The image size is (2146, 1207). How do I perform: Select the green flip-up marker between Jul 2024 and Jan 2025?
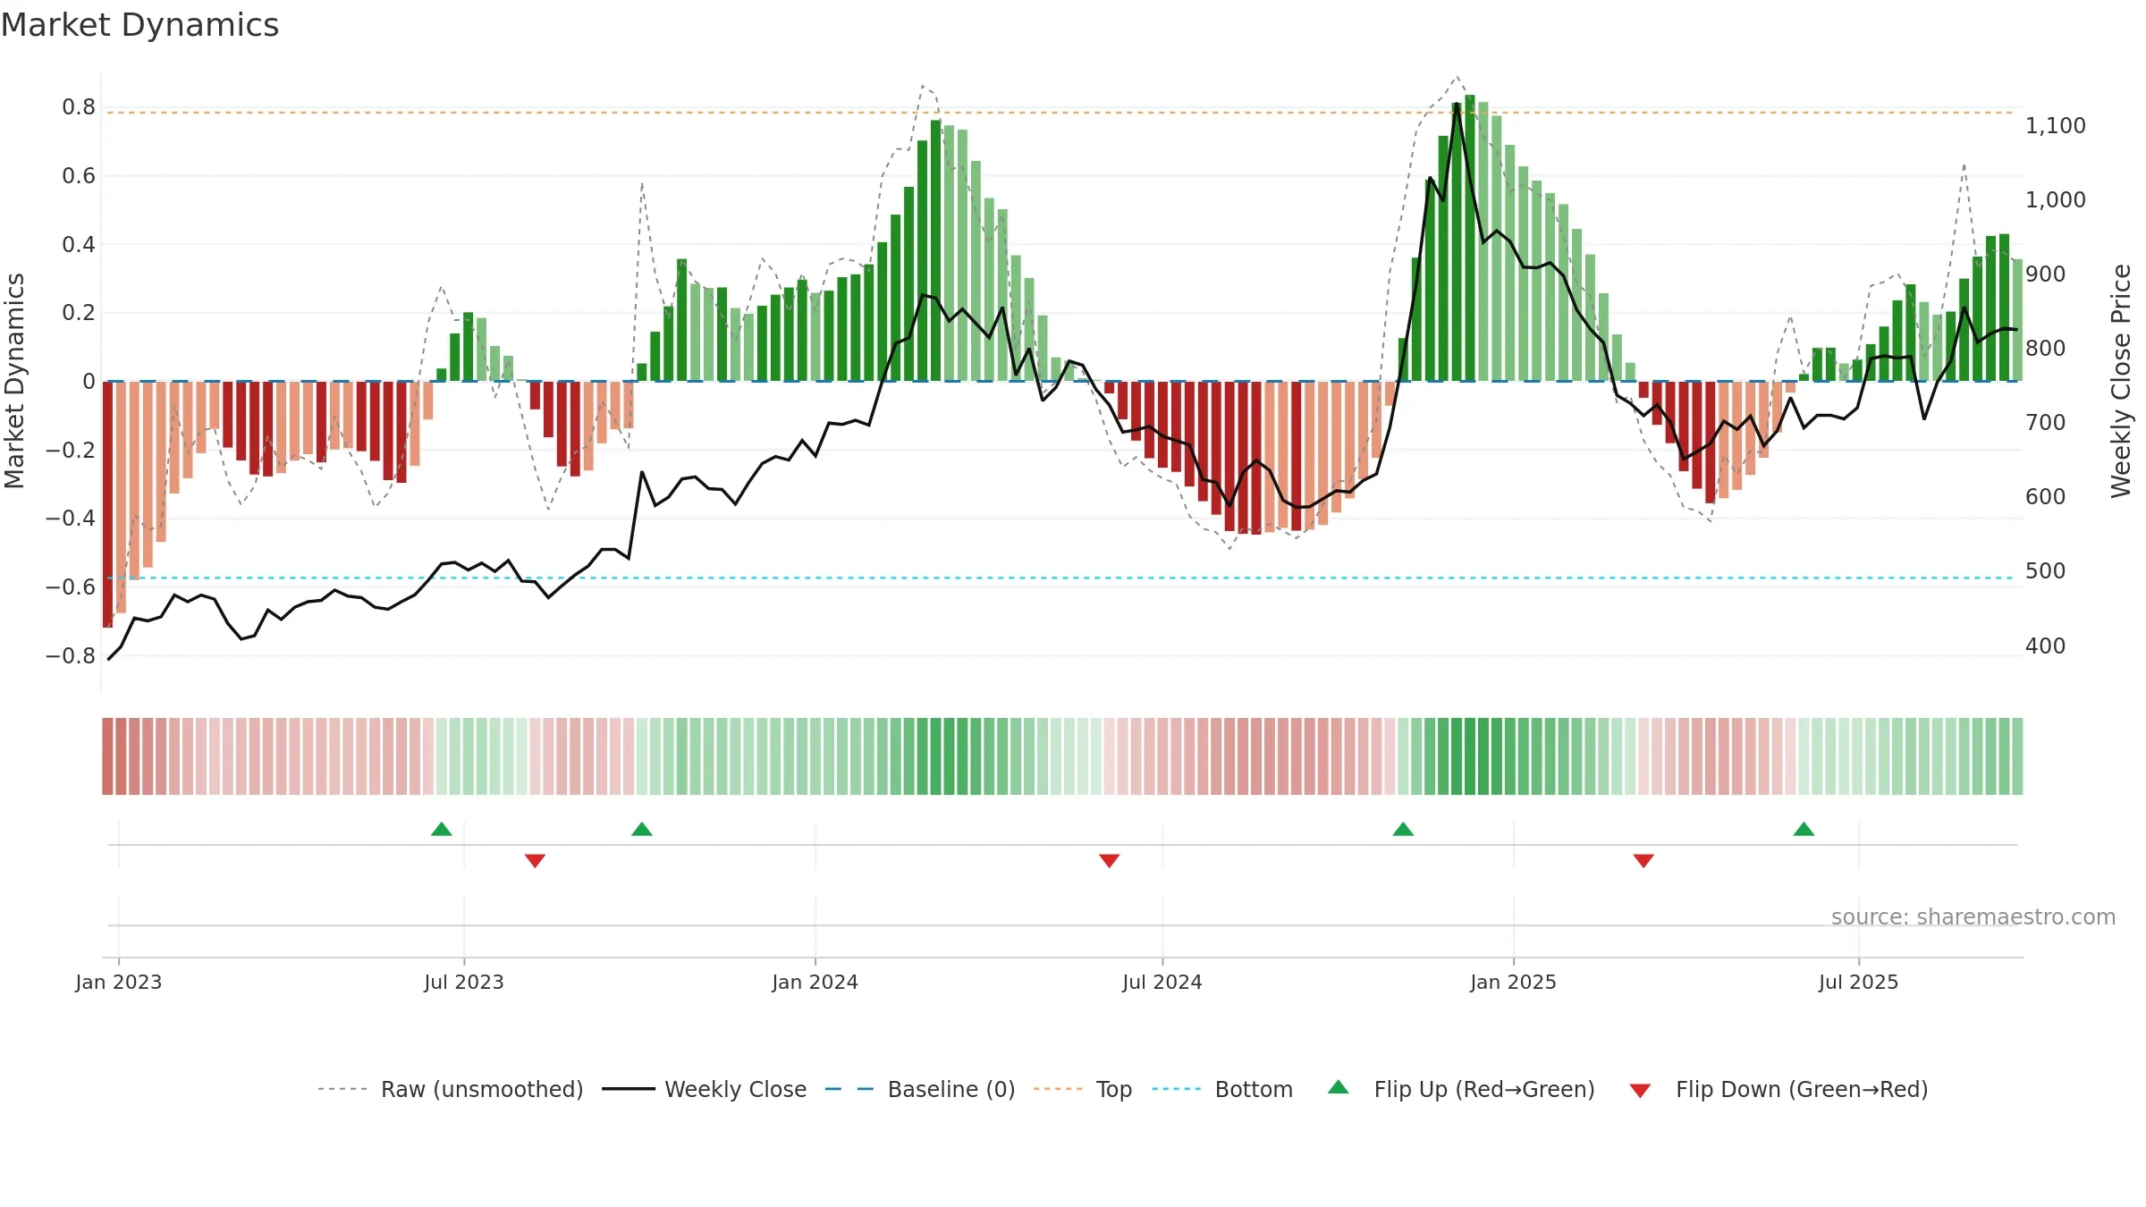[1403, 829]
